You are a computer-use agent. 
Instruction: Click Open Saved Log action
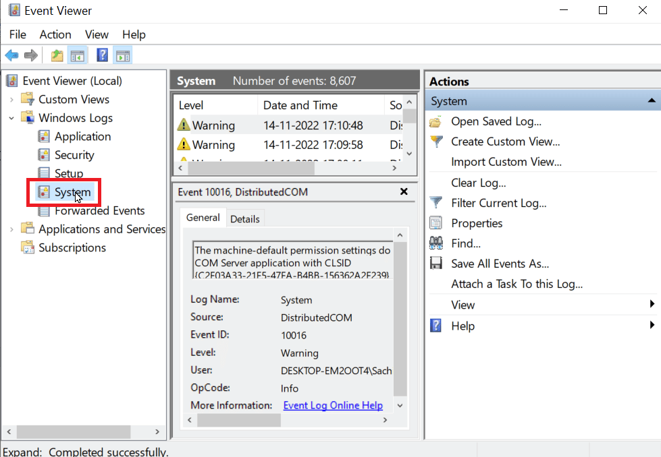496,121
